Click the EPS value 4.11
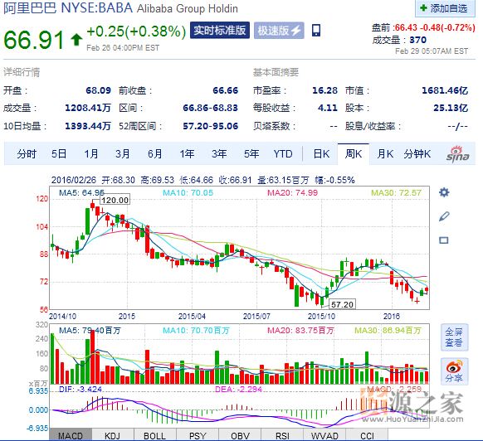The image size is (483, 441). coord(328,108)
